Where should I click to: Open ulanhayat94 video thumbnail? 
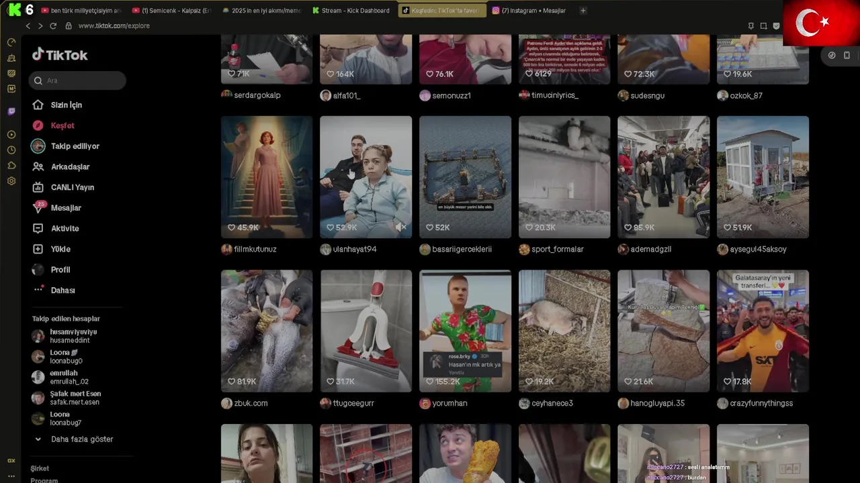point(366,177)
